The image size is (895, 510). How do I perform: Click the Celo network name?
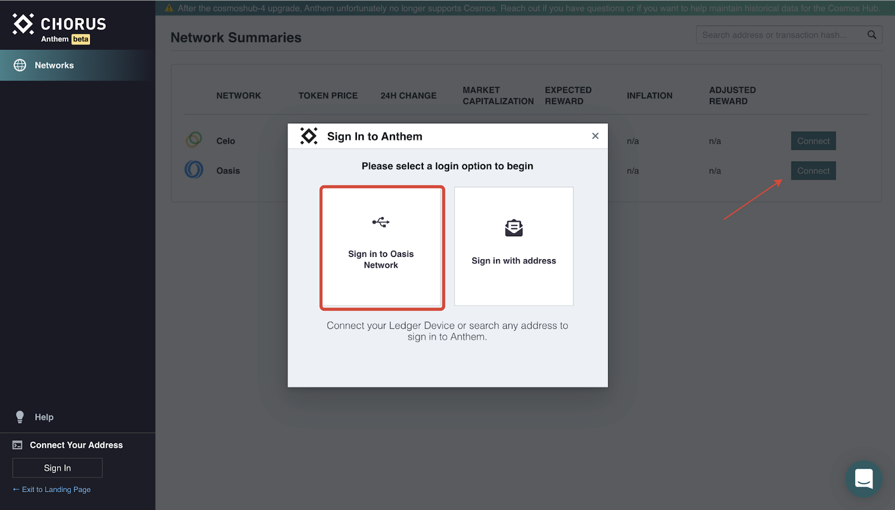(226, 141)
